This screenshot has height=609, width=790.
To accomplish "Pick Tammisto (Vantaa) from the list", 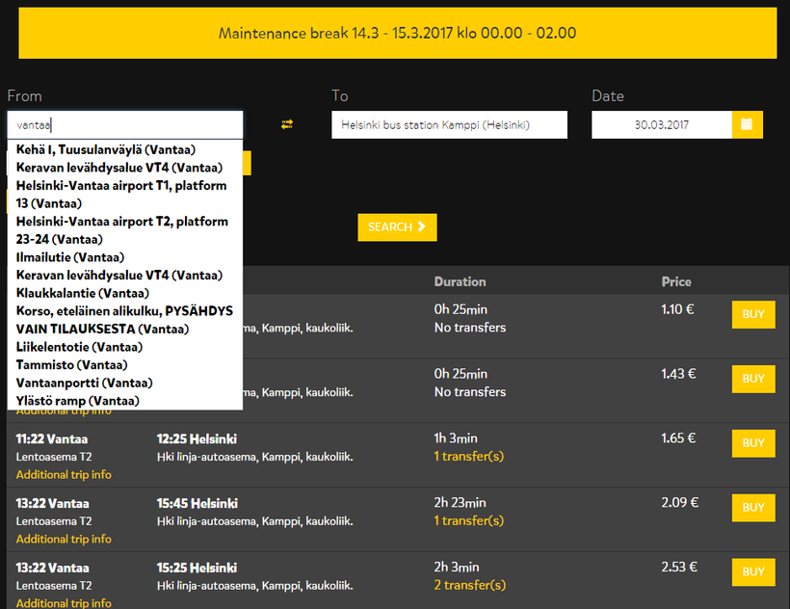I will click(71, 365).
